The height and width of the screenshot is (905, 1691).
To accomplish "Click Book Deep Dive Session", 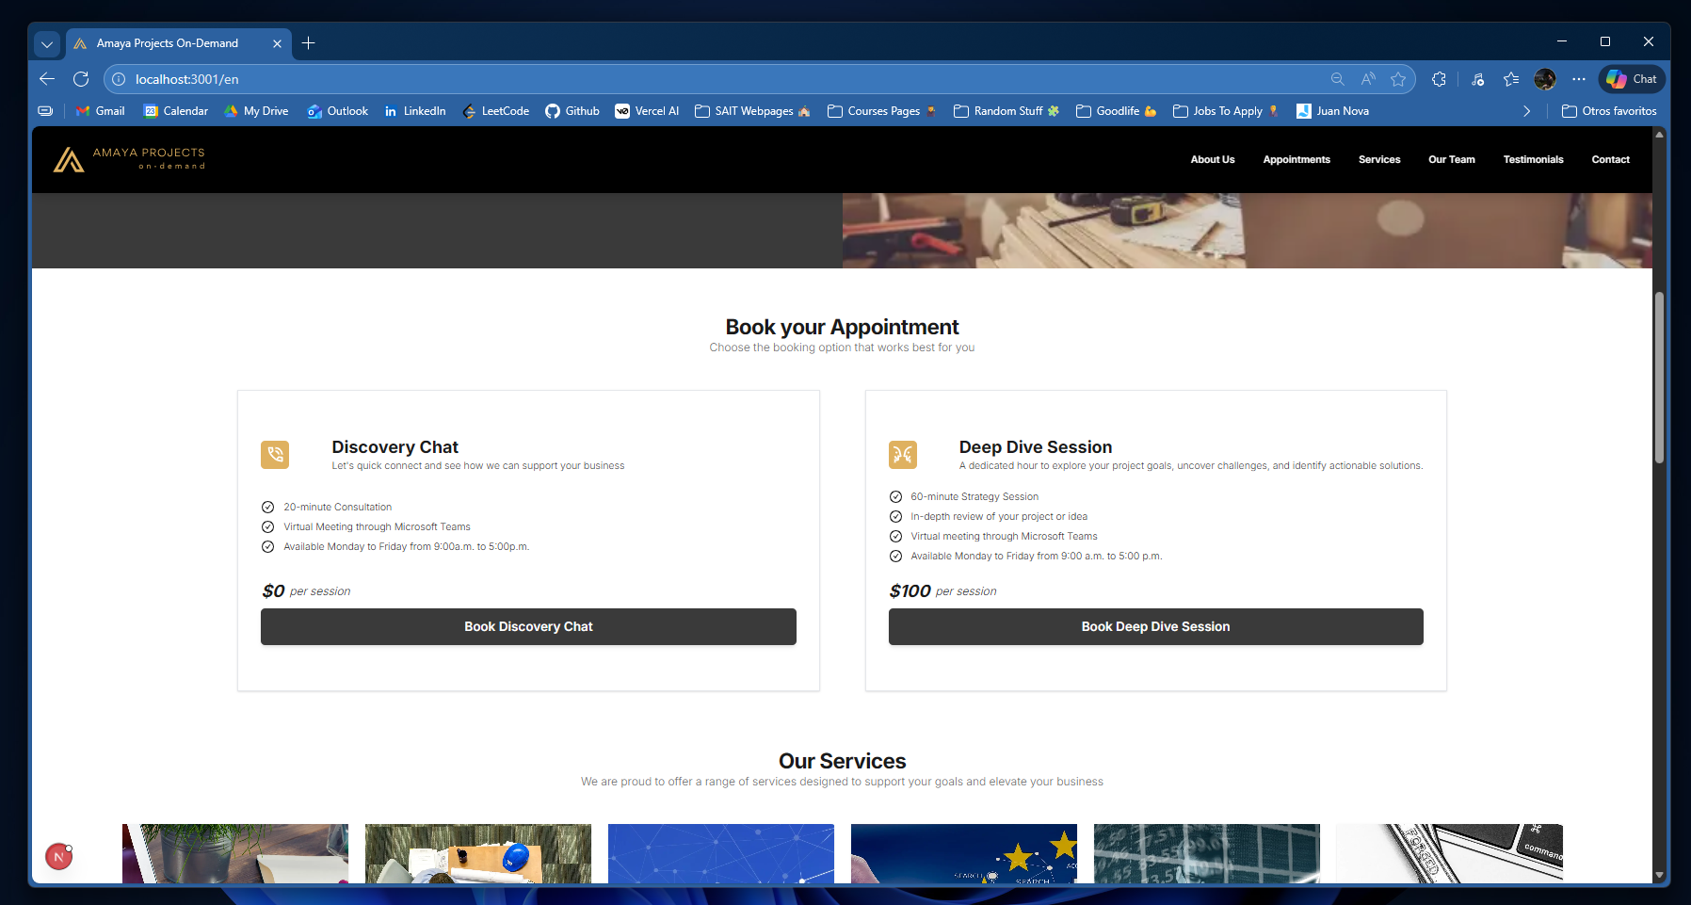I will coord(1155,626).
